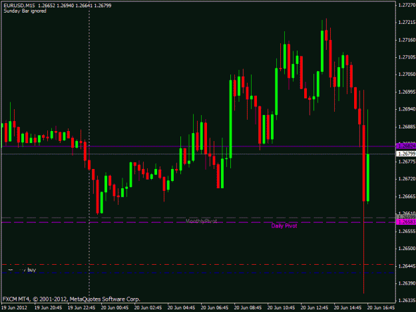
Task: Select the Daily Pivot label
Action: pos(284,226)
